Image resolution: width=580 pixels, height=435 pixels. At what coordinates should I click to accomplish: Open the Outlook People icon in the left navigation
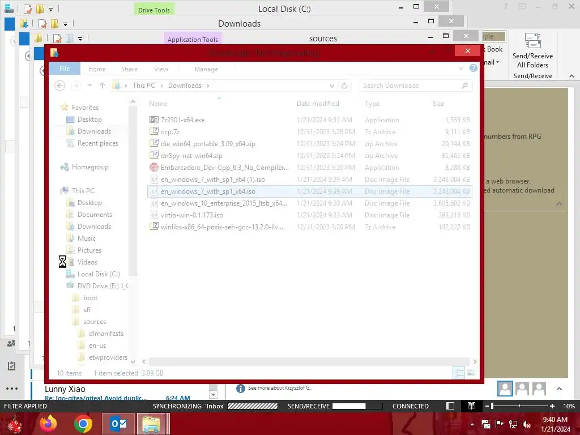pos(11,343)
